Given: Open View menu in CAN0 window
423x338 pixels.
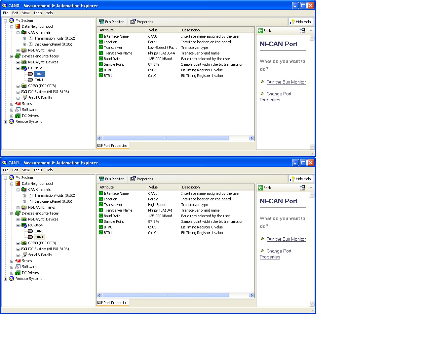Looking at the screenshot, I should click(x=26, y=13).
